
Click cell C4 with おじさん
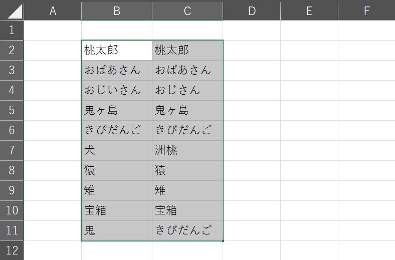187,91
